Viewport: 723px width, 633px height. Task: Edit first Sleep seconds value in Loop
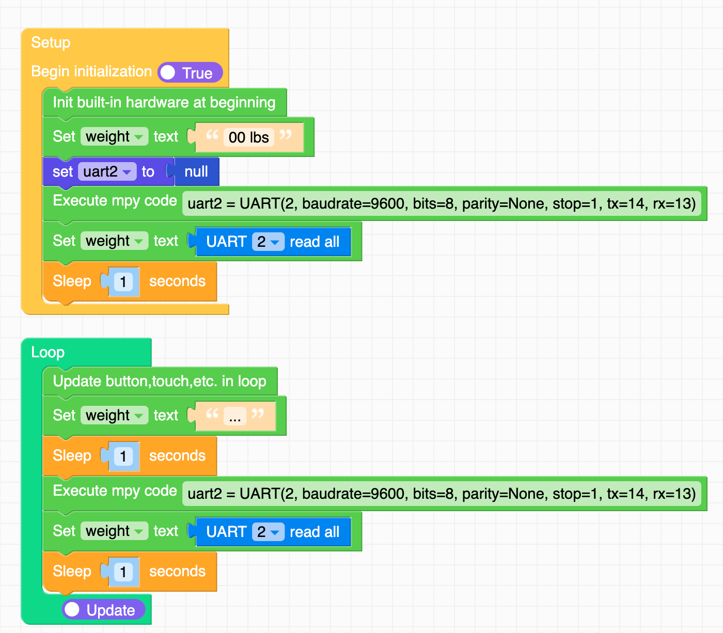(x=123, y=456)
